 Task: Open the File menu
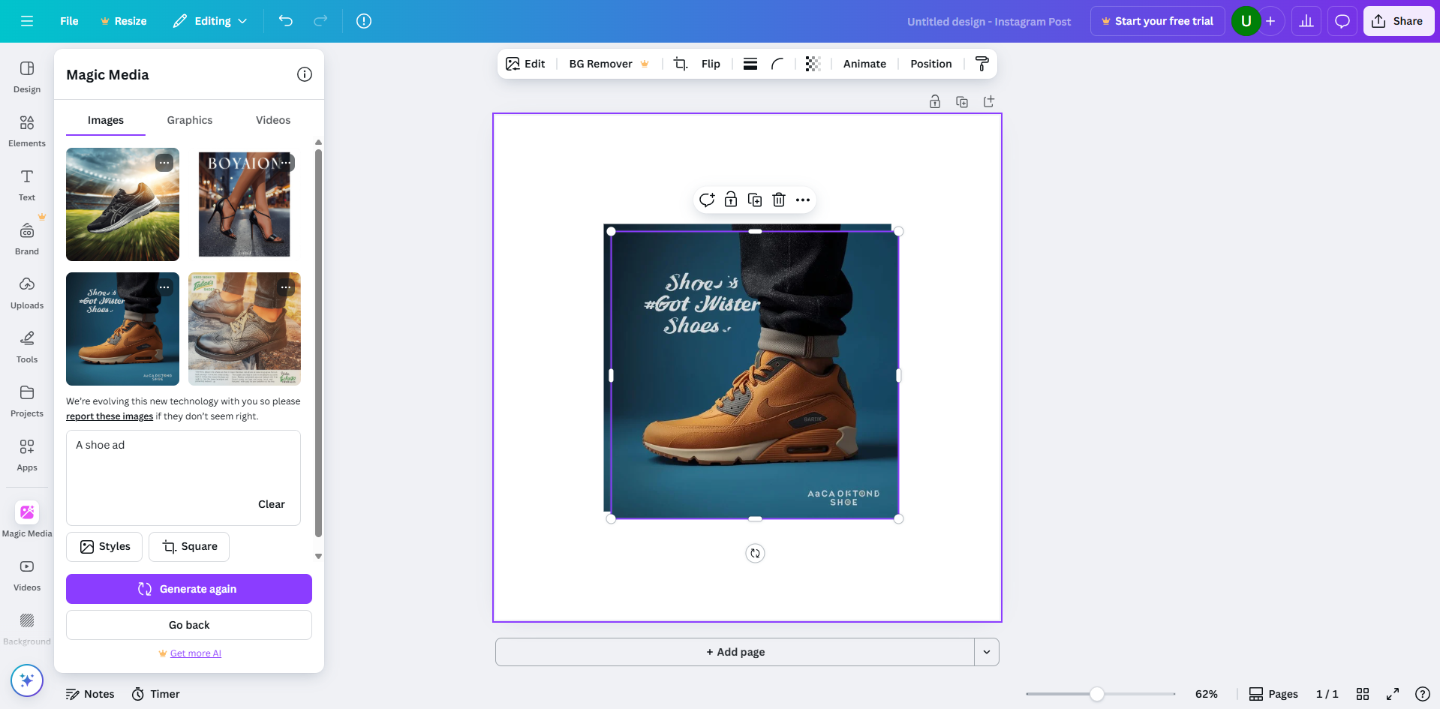68,21
